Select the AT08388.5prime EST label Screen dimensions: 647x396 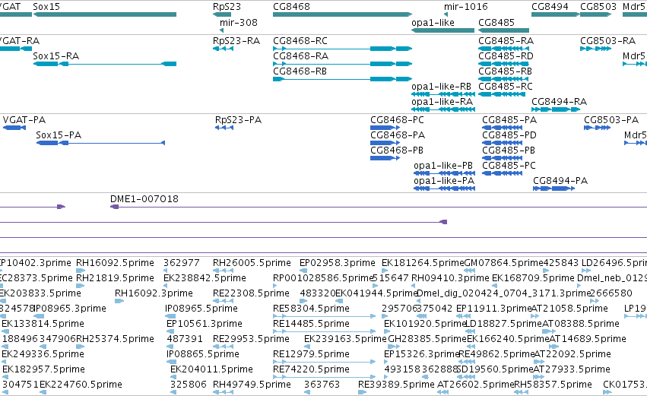point(581,324)
